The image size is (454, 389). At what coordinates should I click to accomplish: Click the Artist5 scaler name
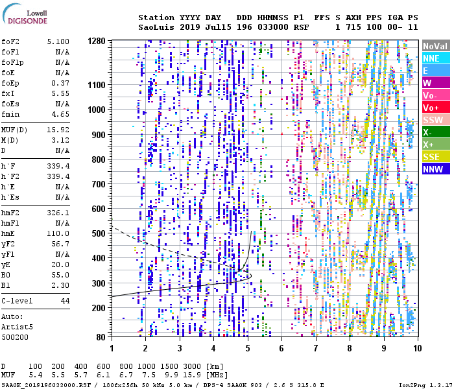tap(17, 327)
